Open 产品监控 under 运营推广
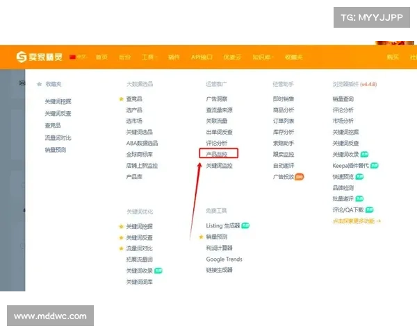This screenshot has height=333, width=417. tap(218, 154)
